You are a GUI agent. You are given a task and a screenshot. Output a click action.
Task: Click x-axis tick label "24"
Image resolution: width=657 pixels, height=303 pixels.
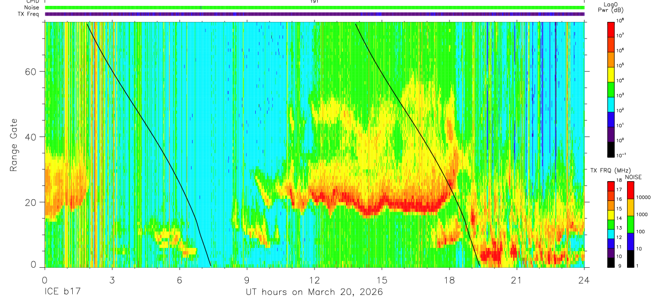584,279
